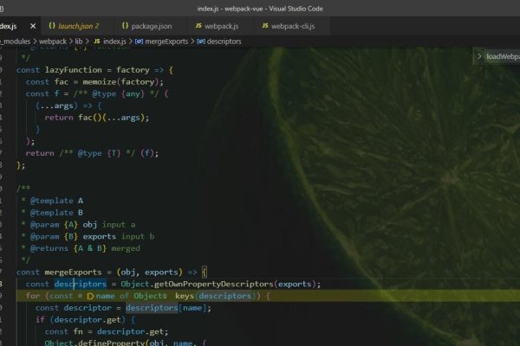Click the inline breakpoint marker before name
Screen dimensions: 520x346
[90, 296]
